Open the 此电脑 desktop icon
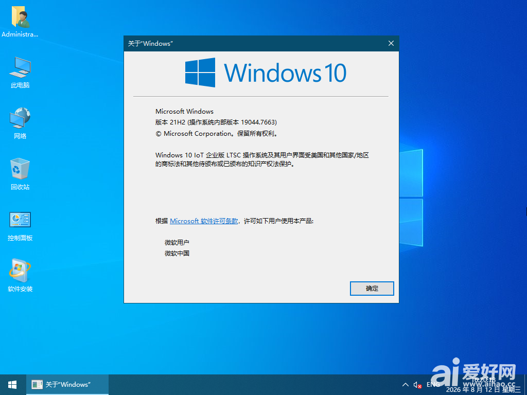 coord(20,73)
